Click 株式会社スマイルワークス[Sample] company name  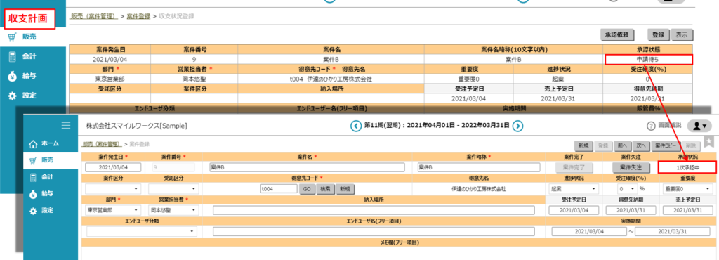pyautogui.click(x=136, y=126)
